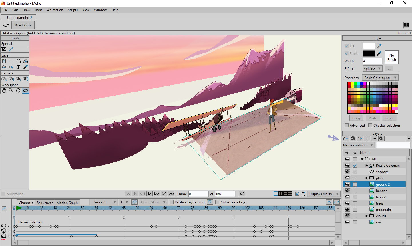Select the Insert Text tool

(x=18, y=67)
